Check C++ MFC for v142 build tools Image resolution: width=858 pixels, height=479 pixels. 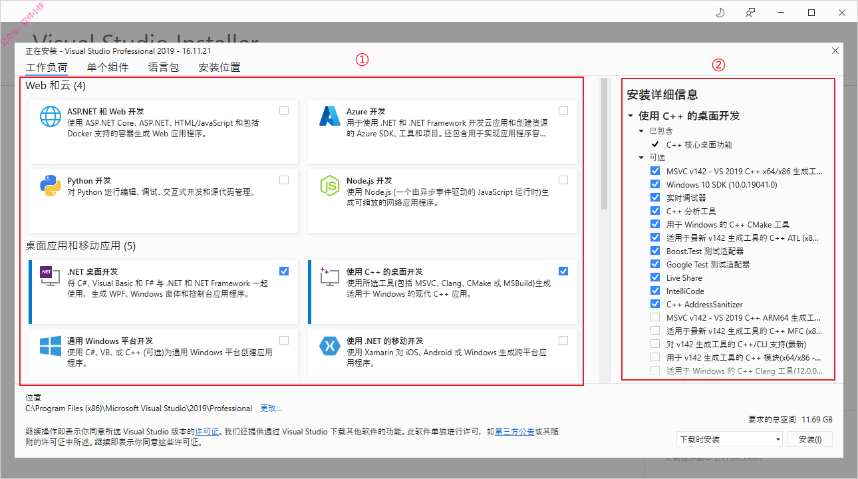[x=655, y=331]
